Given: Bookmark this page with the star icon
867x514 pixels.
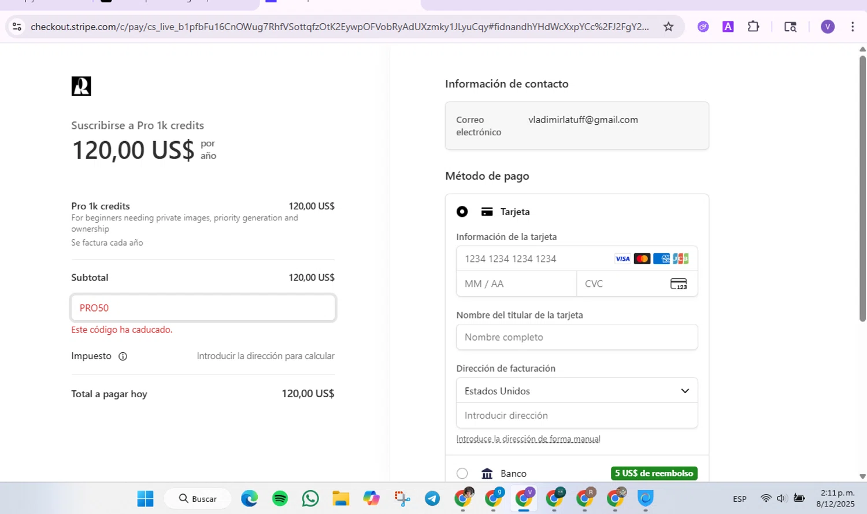Looking at the screenshot, I should tap(668, 27).
